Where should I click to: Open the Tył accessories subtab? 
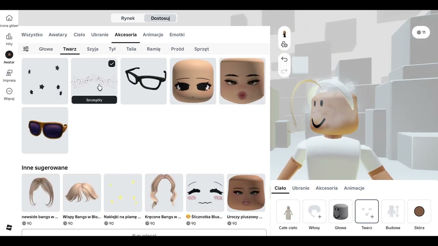(x=112, y=49)
